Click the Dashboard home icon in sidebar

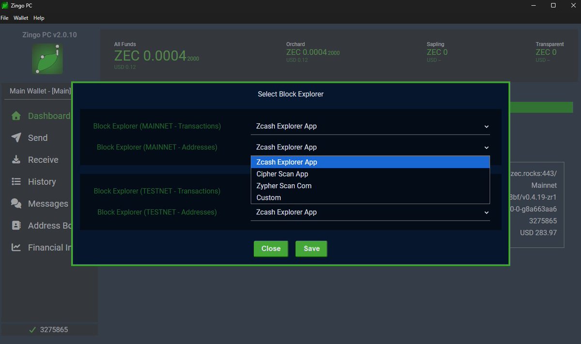[16, 116]
